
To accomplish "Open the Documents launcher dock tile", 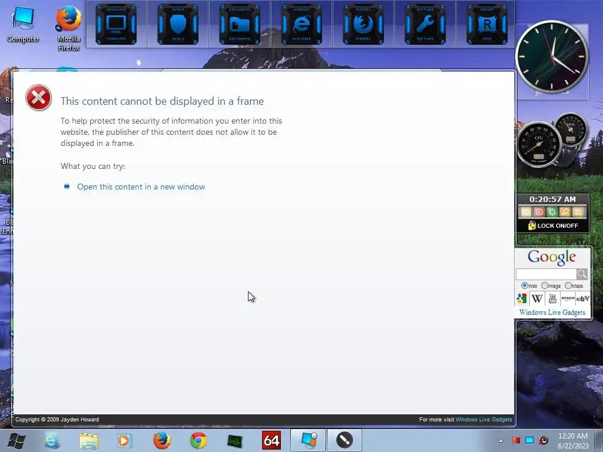I will [240, 24].
